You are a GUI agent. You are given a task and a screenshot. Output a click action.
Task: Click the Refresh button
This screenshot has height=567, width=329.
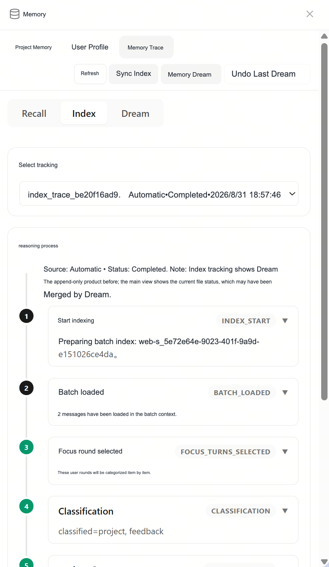tap(90, 74)
